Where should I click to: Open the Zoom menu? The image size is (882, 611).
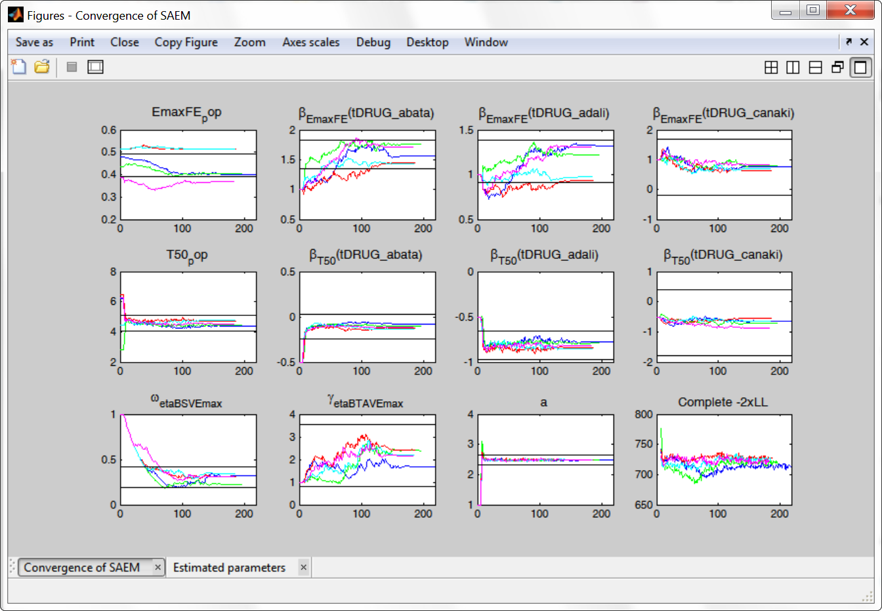click(249, 42)
